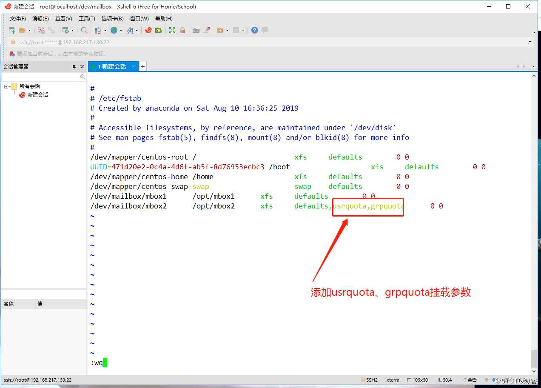Toggle full screen with arrows icon
541x388 pixels.
point(172,30)
